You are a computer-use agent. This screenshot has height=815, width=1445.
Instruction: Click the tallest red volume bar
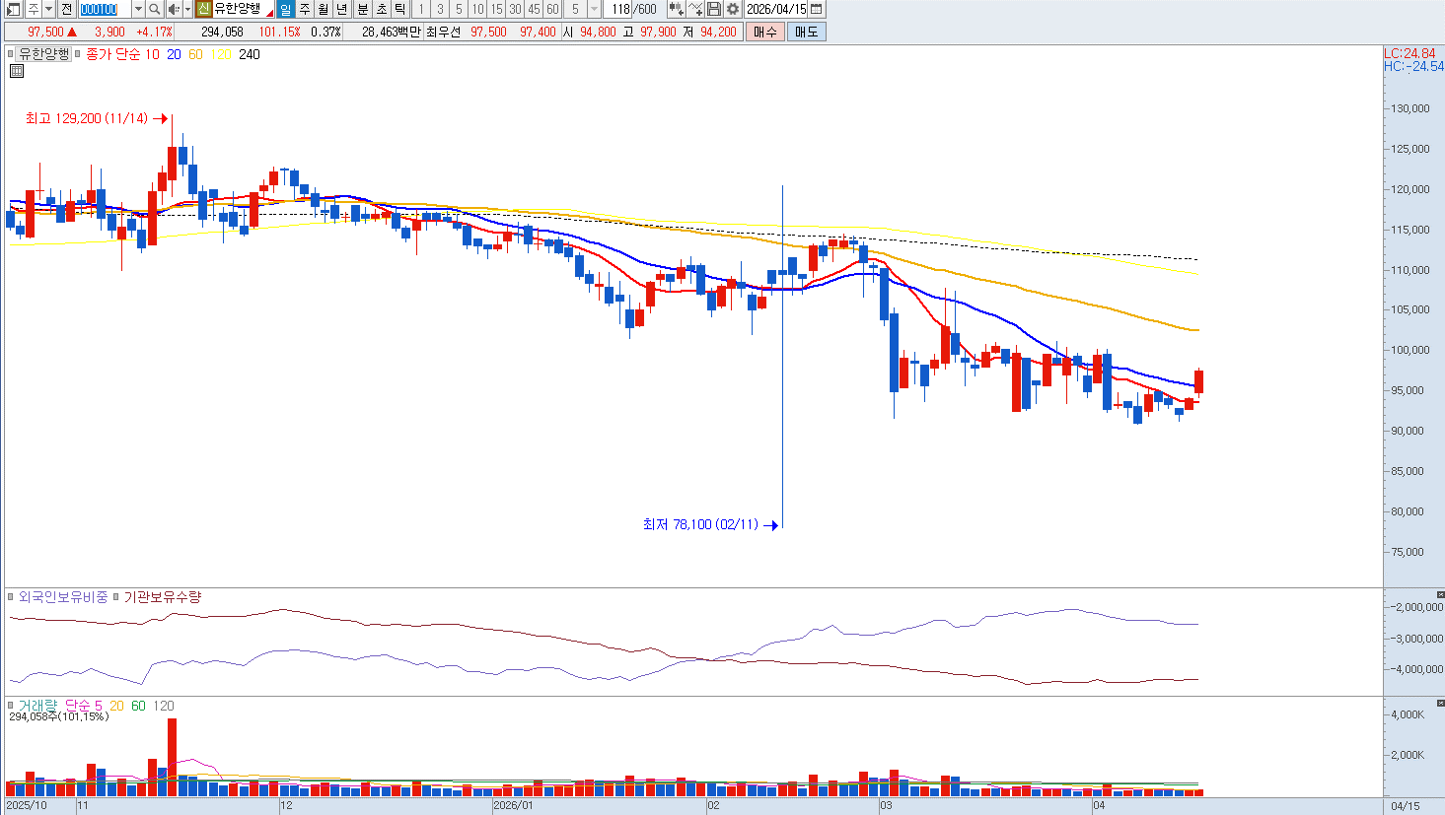point(173,757)
